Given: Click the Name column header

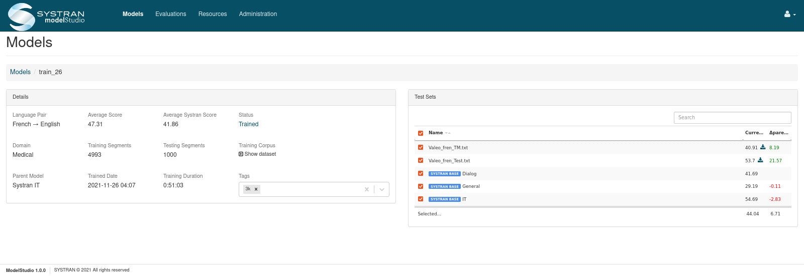Looking at the screenshot, I should pyautogui.click(x=436, y=133).
